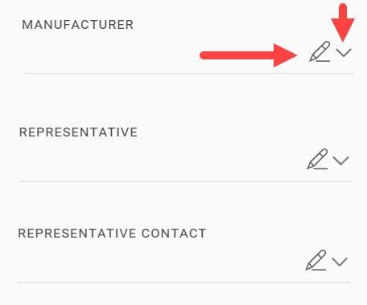This screenshot has width=367, height=305.
Task: Click the Representative pencil edit icon
Action: point(317,159)
